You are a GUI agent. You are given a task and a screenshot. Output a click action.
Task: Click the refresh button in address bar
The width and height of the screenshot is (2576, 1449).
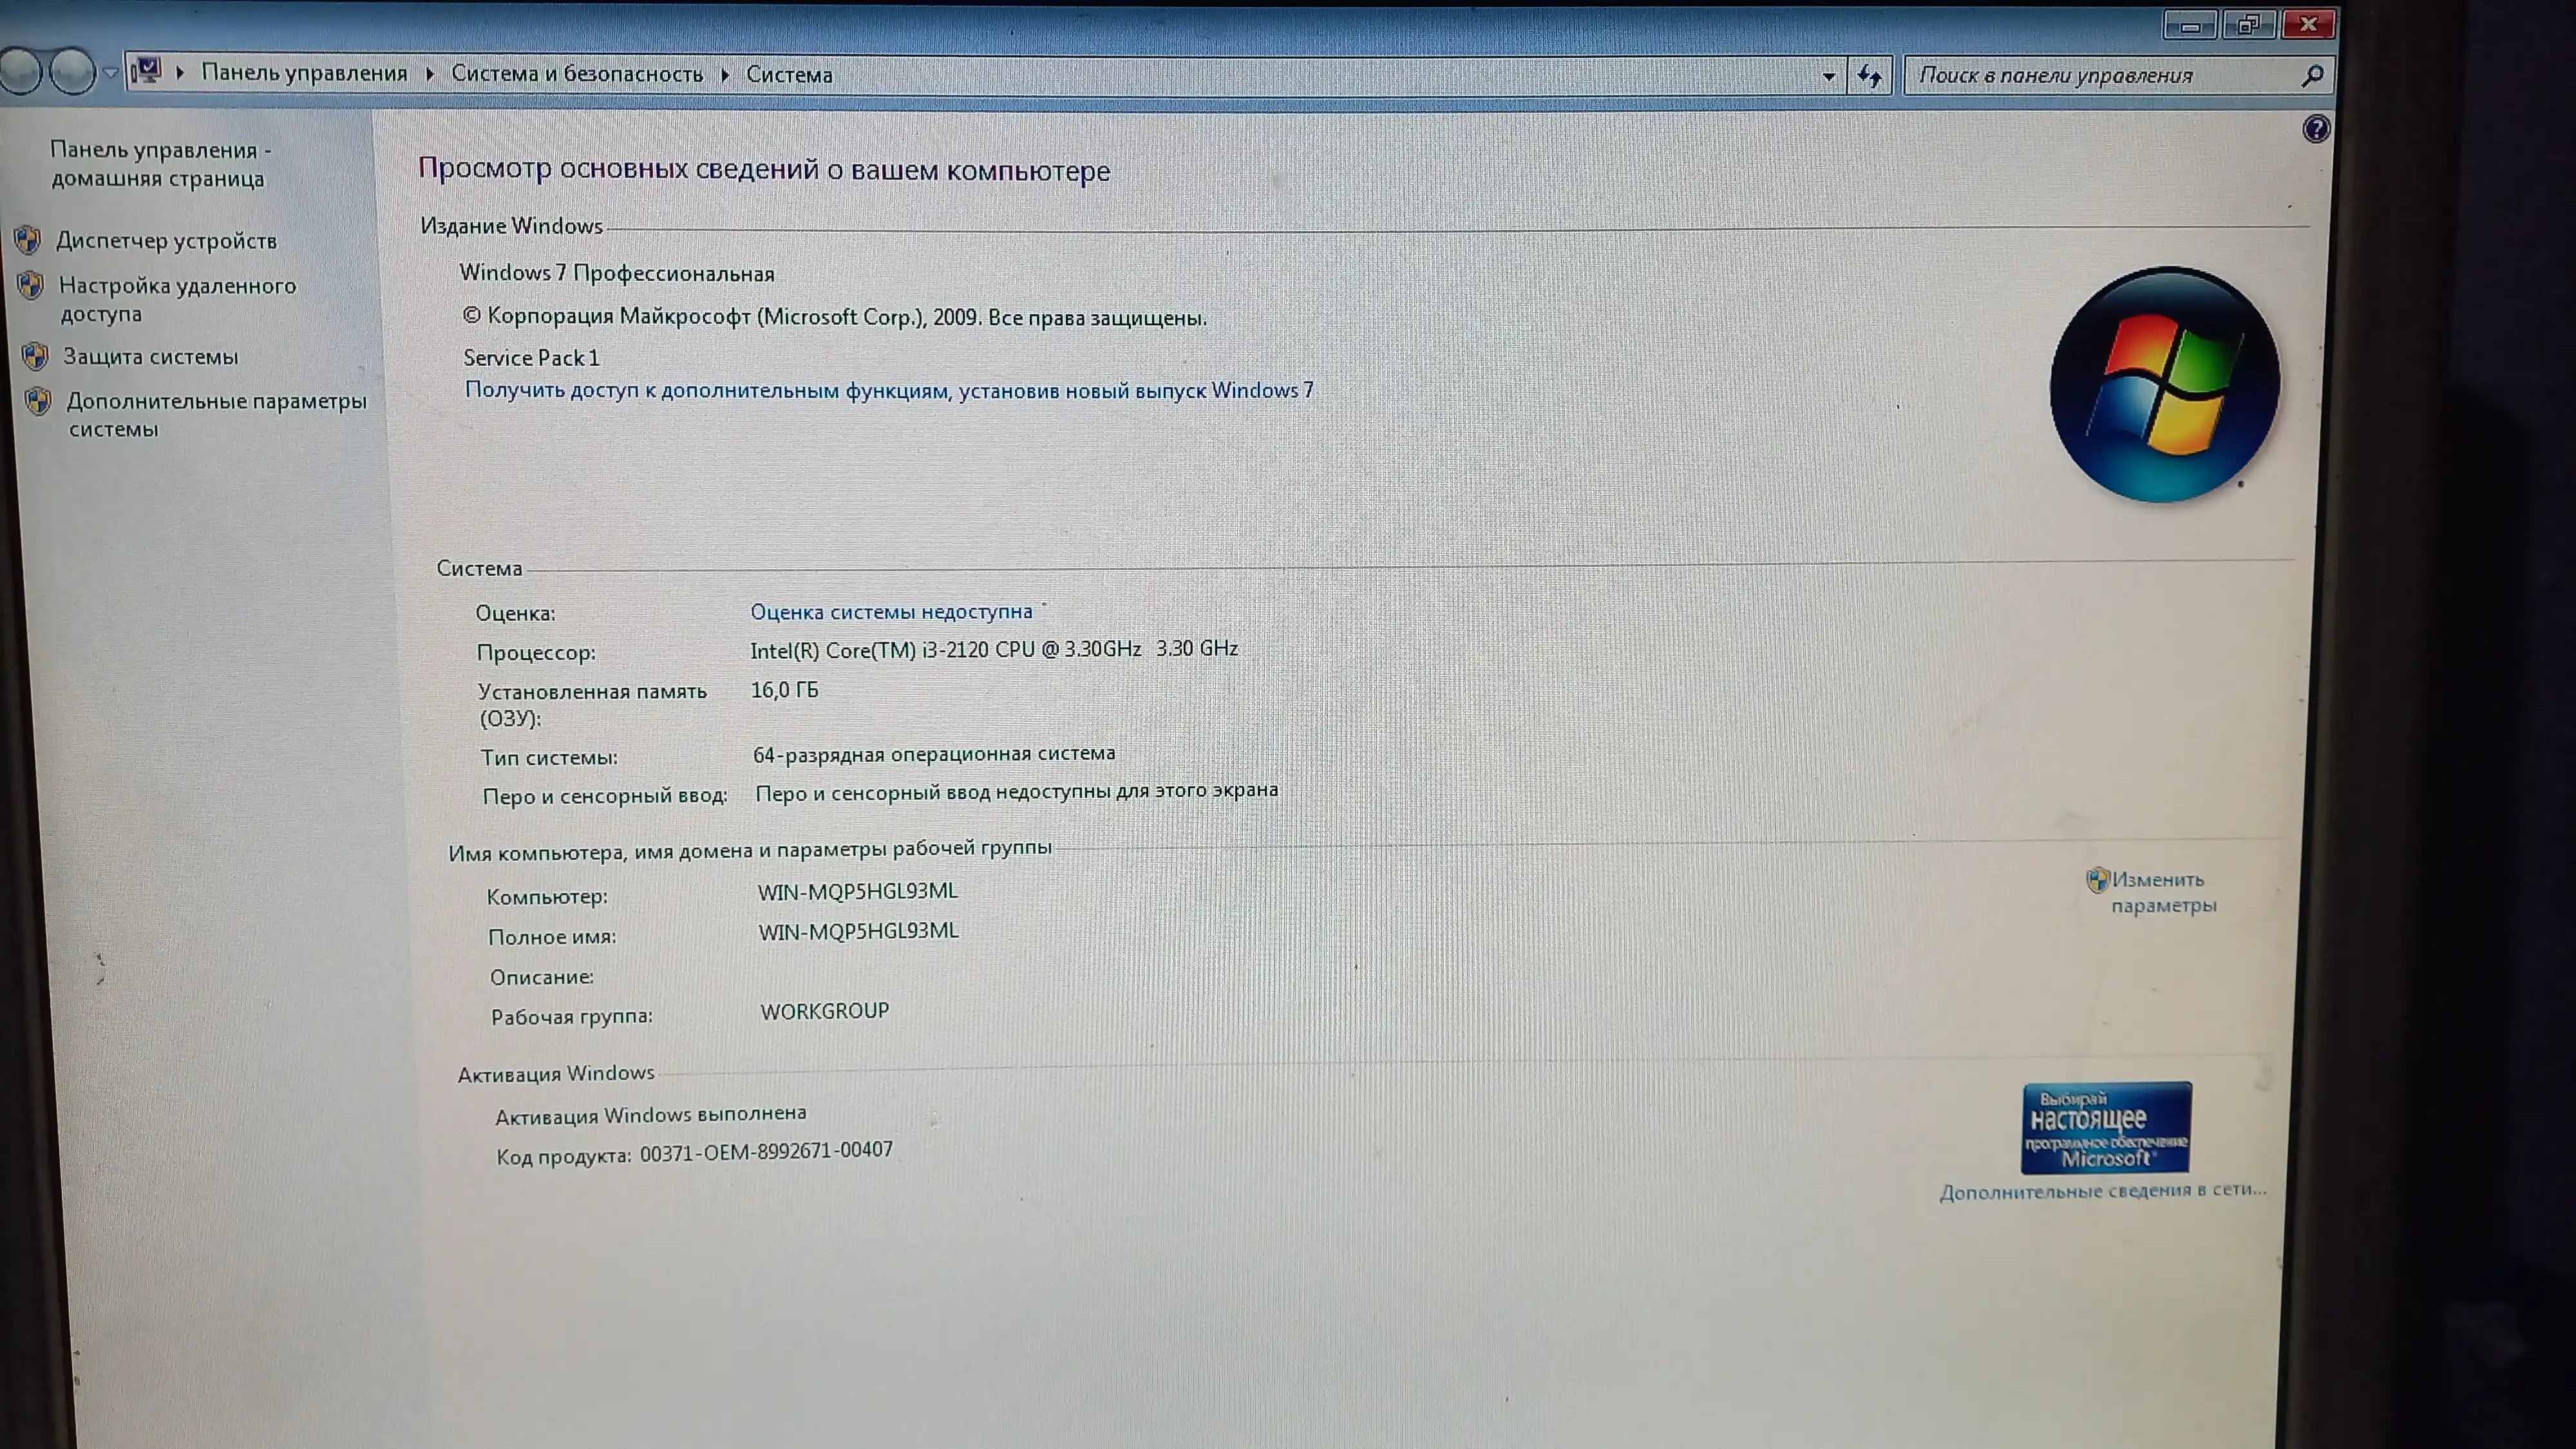1869,76
